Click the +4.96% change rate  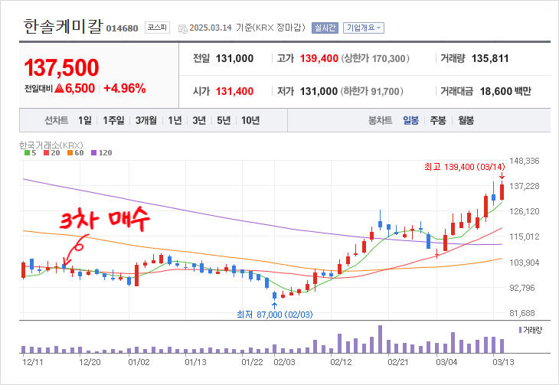pyautogui.click(x=124, y=88)
